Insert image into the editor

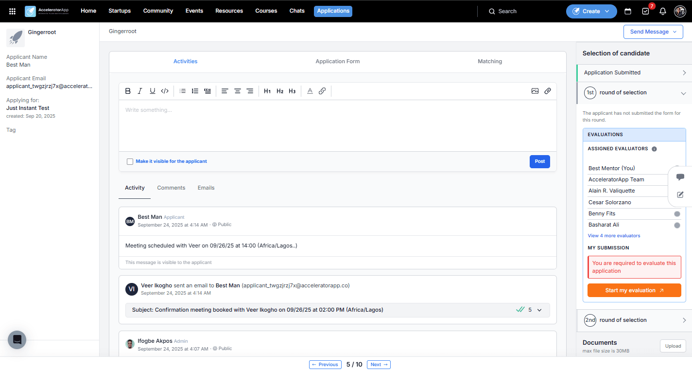click(535, 91)
